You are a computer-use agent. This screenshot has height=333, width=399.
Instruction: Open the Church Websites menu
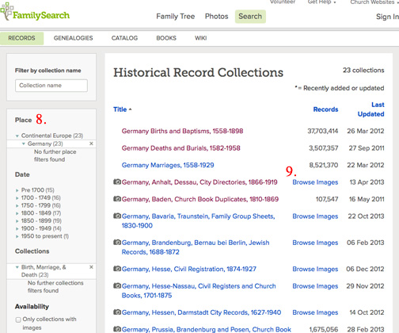click(374, 2)
